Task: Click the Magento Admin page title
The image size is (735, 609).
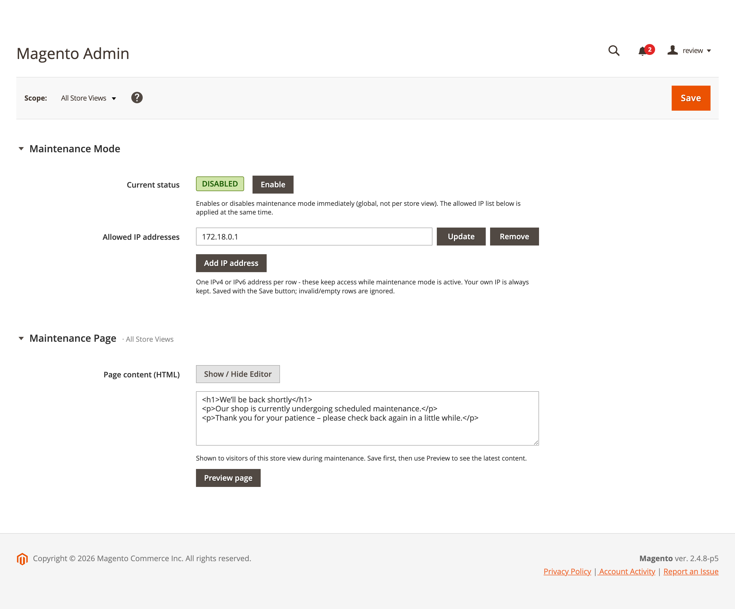Action: coord(73,54)
